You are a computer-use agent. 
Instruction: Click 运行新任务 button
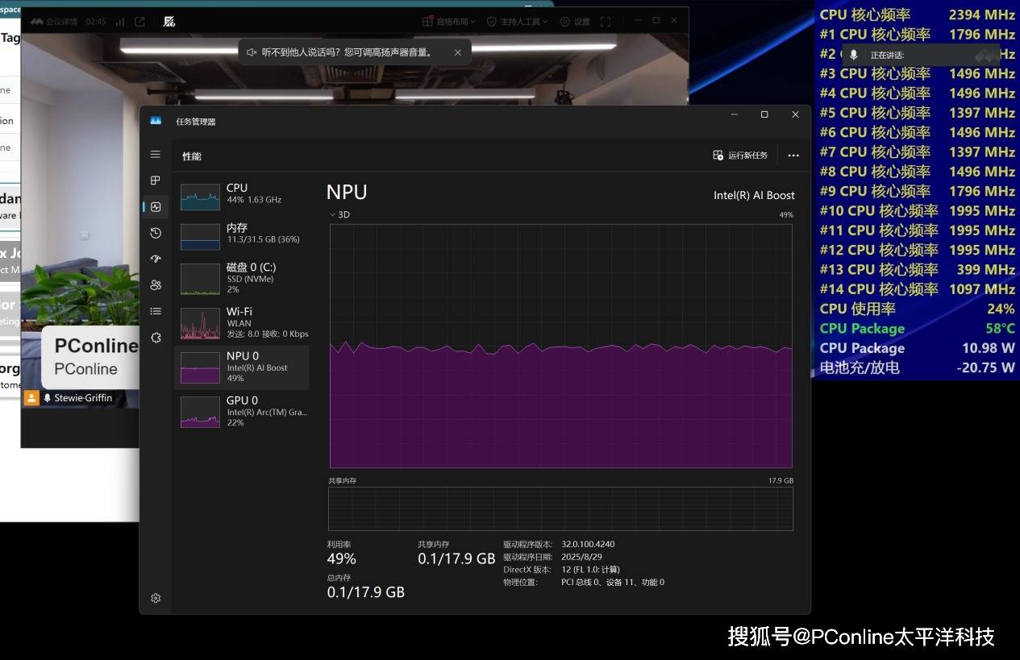pyautogui.click(x=740, y=156)
